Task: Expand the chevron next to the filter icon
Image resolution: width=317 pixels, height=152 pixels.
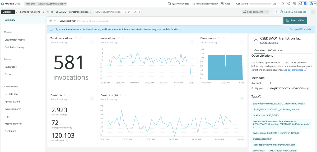Action: coord(55,21)
